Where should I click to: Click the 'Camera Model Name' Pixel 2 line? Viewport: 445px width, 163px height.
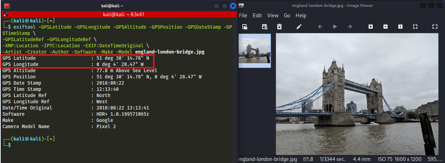[x=59, y=126]
